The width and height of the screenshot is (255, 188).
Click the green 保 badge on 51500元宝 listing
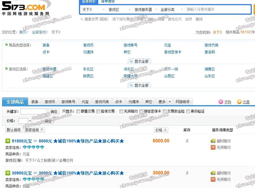coord(8,141)
